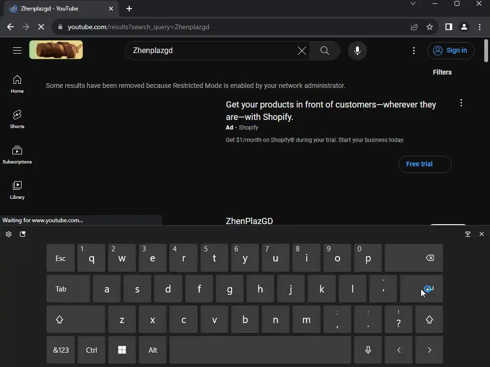Toggle the Ctrl key
The image size is (490, 367).
click(x=91, y=350)
